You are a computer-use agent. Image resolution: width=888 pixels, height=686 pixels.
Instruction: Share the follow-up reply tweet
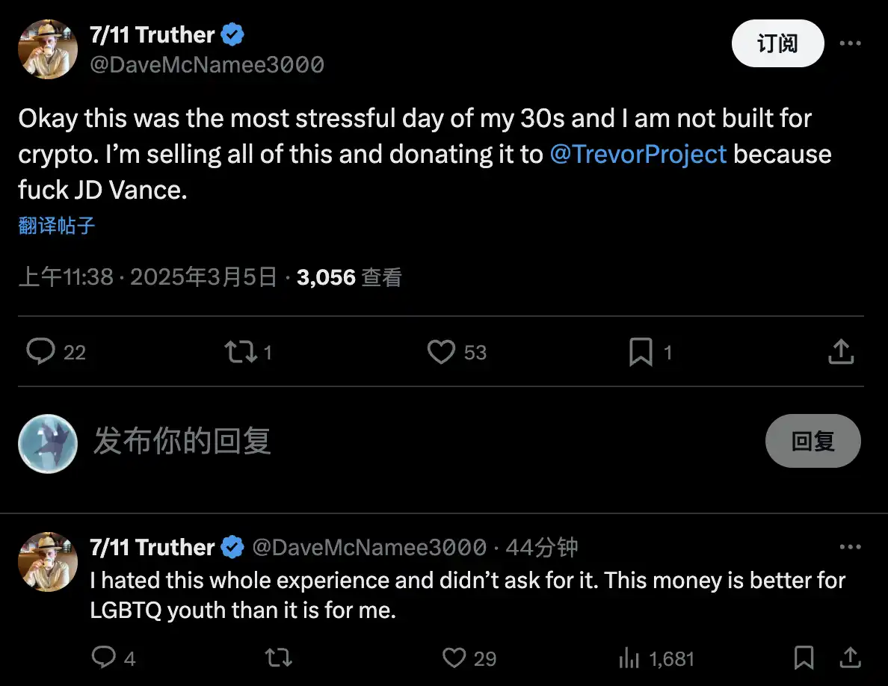tap(850, 658)
